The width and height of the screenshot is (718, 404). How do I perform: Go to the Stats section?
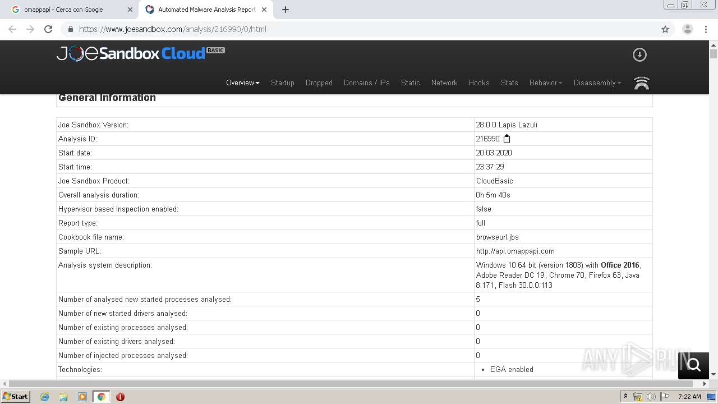(x=509, y=82)
